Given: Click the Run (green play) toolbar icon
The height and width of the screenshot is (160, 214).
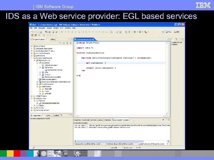Looking at the screenshot, I should [140, 32].
